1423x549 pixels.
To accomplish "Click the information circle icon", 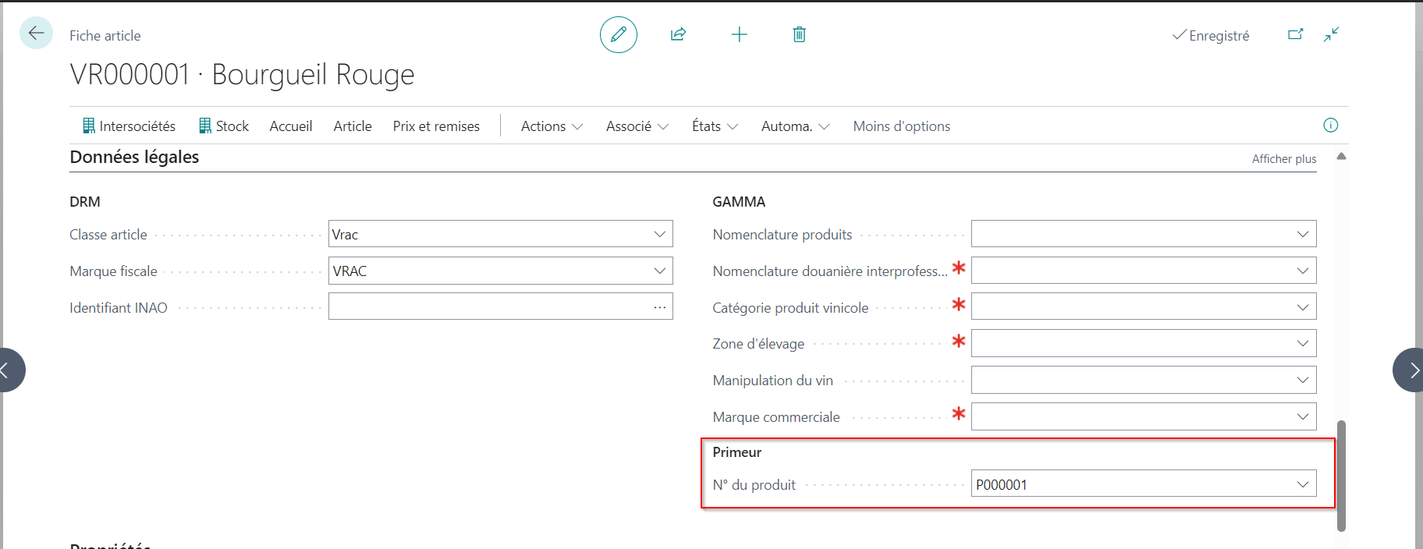I will click(x=1331, y=126).
